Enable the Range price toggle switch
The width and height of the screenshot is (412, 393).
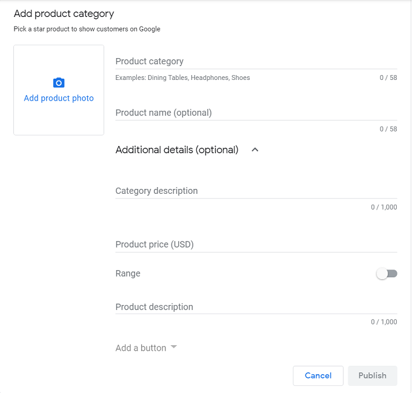(x=387, y=274)
